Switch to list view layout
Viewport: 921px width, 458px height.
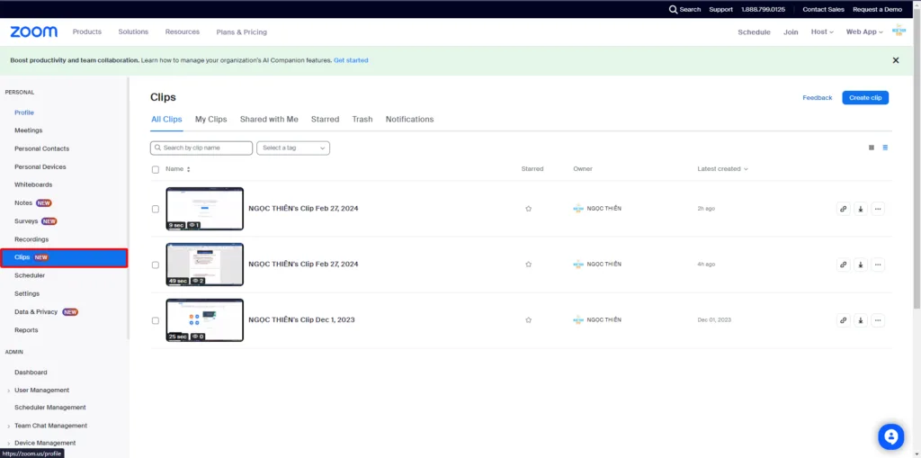885,148
